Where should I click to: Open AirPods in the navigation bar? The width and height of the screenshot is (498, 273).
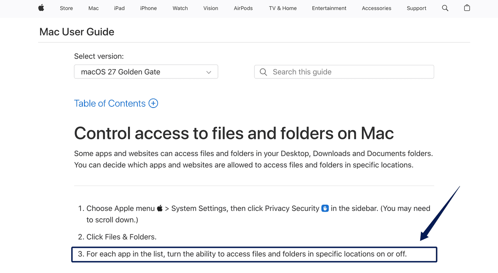tap(243, 8)
